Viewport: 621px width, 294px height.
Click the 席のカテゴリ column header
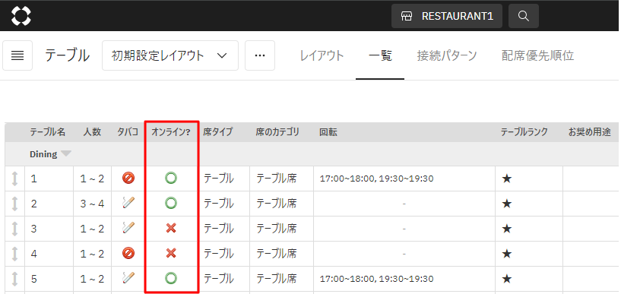tap(277, 132)
